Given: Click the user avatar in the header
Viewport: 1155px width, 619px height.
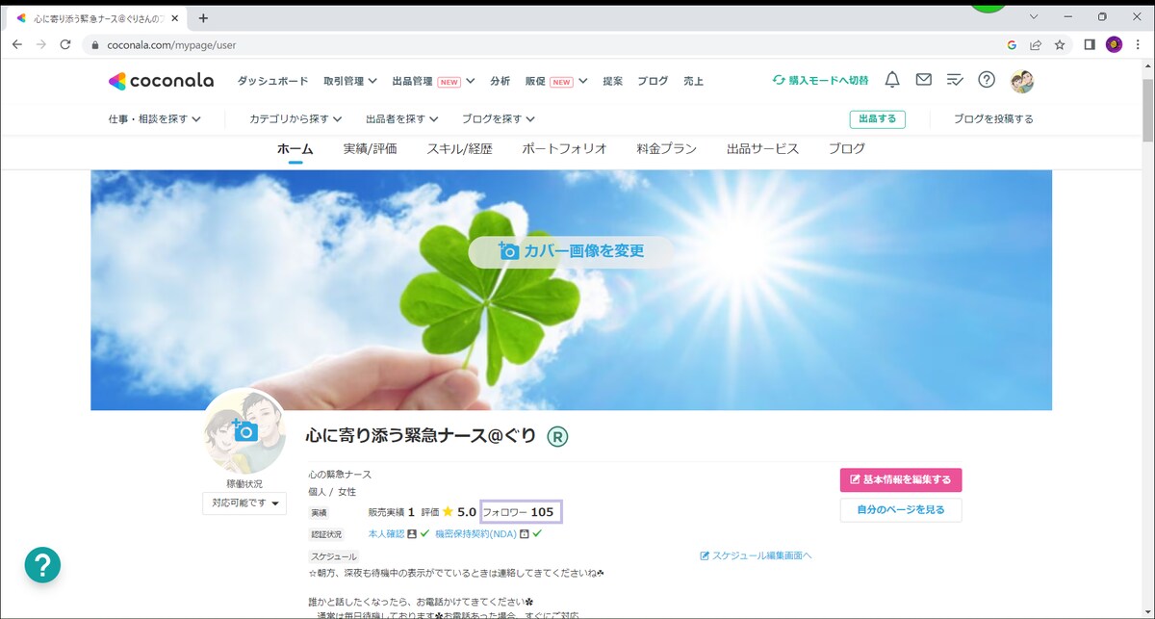Looking at the screenshot, I should point(1022,81).
